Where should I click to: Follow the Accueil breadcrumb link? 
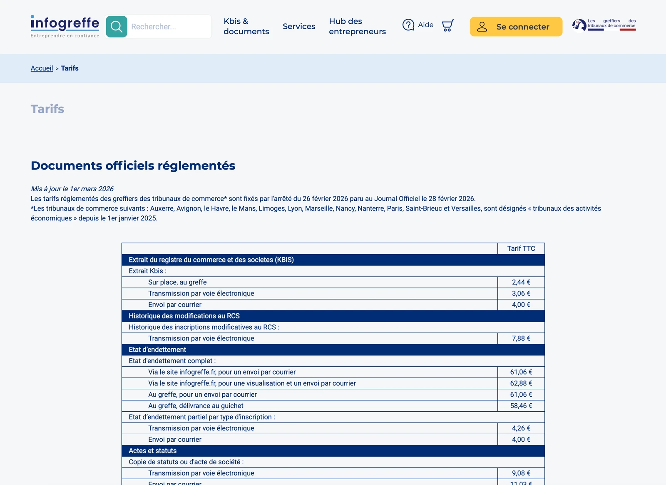point(42,68)
